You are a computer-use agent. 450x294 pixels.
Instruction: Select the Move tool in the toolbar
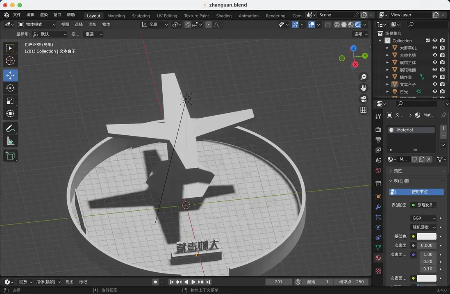click(x=10, y=75)
